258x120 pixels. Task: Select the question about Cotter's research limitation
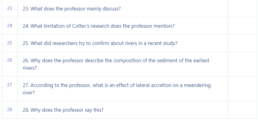click(x=98, y=26)
